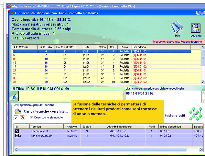Screen dimensions: 205x156
Task: Sort by # ID Esito column header
Action: pyautogui.click(x=46, y=47)
